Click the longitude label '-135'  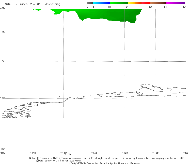tap(94, 153)
